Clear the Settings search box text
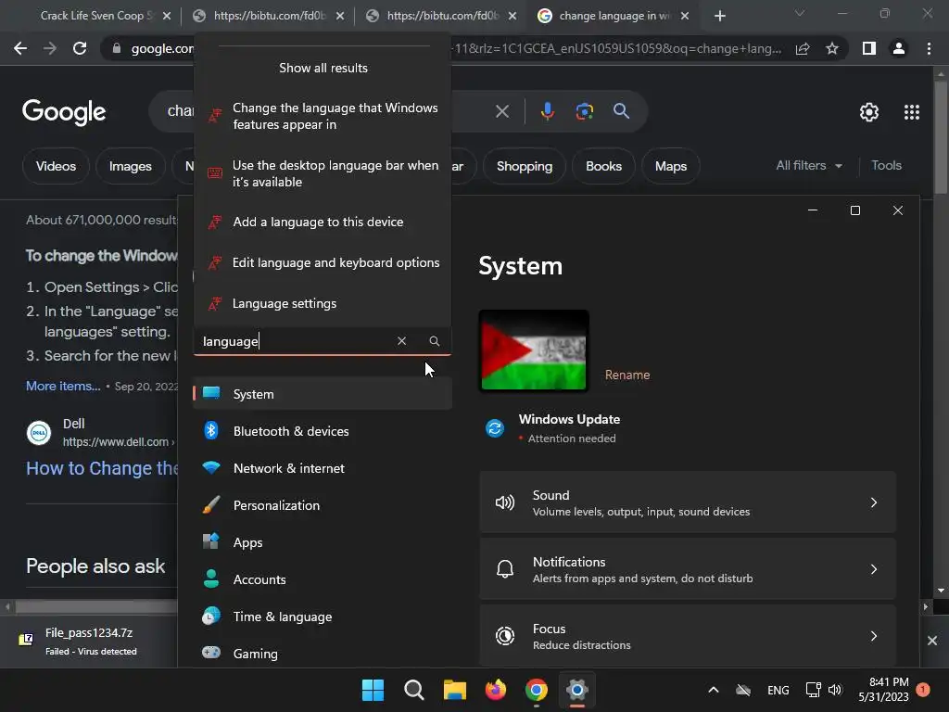 point(401,341)
